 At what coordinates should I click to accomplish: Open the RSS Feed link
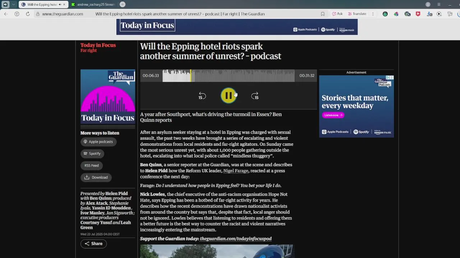point(91,166)
